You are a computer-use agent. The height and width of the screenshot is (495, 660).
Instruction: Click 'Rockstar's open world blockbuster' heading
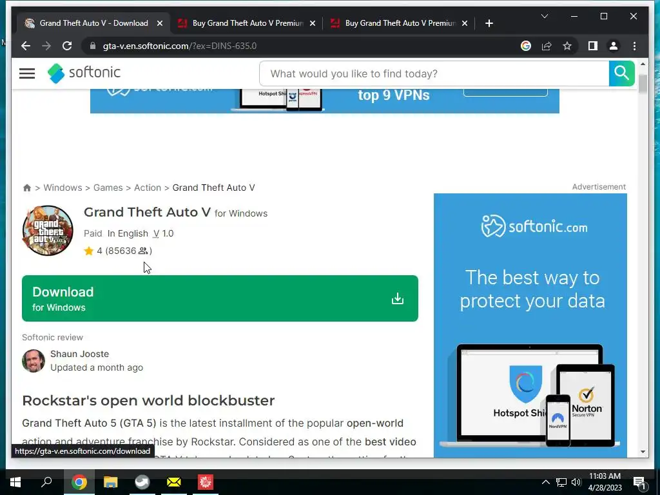[x=148, y=401]
